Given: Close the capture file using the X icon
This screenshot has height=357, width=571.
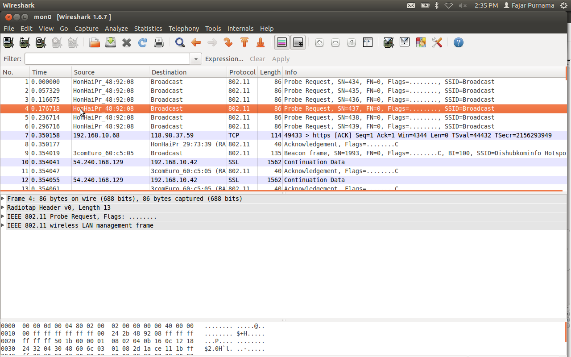Looking at the screenshot, I should [x=127, y=42].
